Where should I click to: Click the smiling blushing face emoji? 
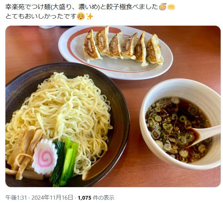point(81,17)
